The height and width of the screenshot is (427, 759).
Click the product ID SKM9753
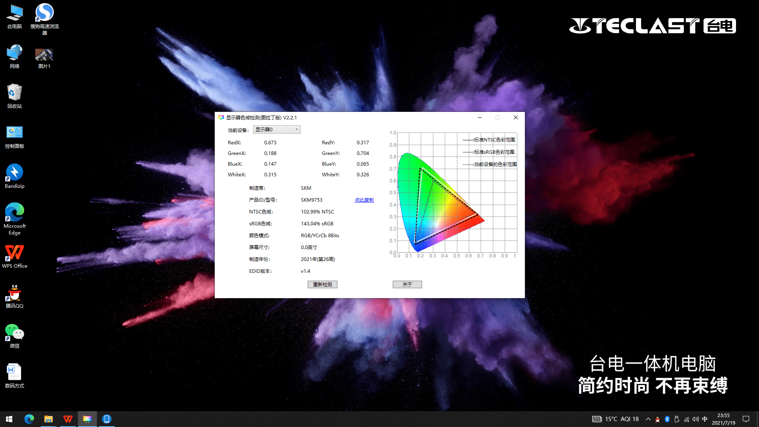[x=312, y=200]
